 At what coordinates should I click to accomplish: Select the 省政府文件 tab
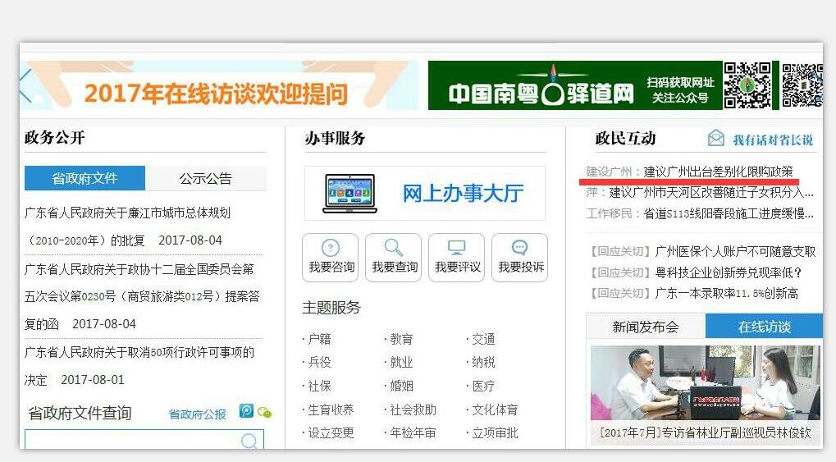(85, 178)
